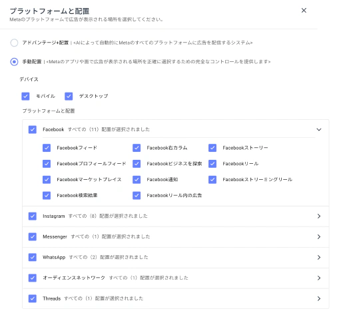Toggle Facebook右カラム checkbox
The height and width of the screenshot is (321, 341).
pyautogui.click(x=137, y=148)
